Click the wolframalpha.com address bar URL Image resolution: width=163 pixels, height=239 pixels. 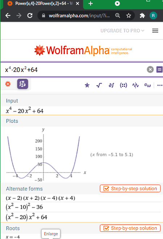click(79, 16)
